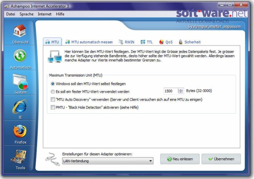Viewport: 254px width, 179px height.
Task: Open the Sprache menu
Action: coord(26,14)
